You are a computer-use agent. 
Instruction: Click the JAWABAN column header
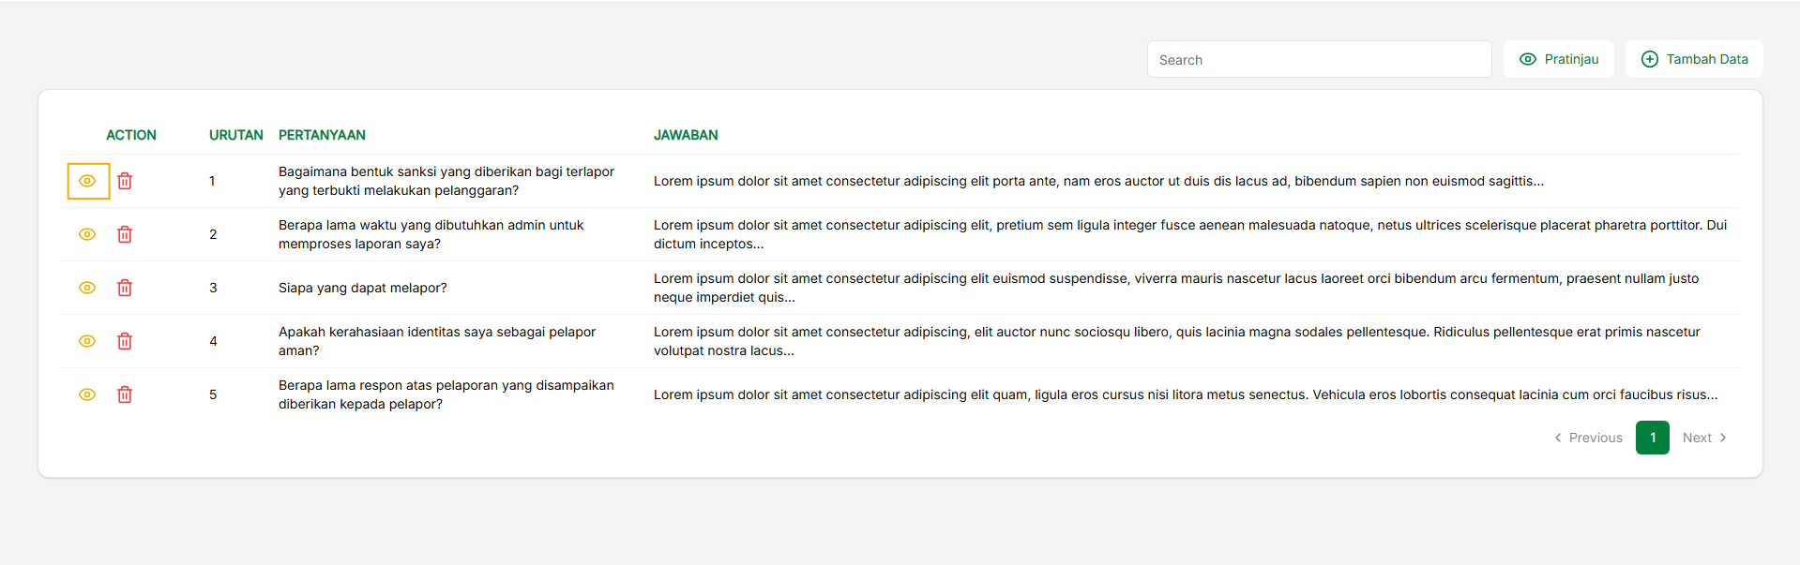coord(685,135)
